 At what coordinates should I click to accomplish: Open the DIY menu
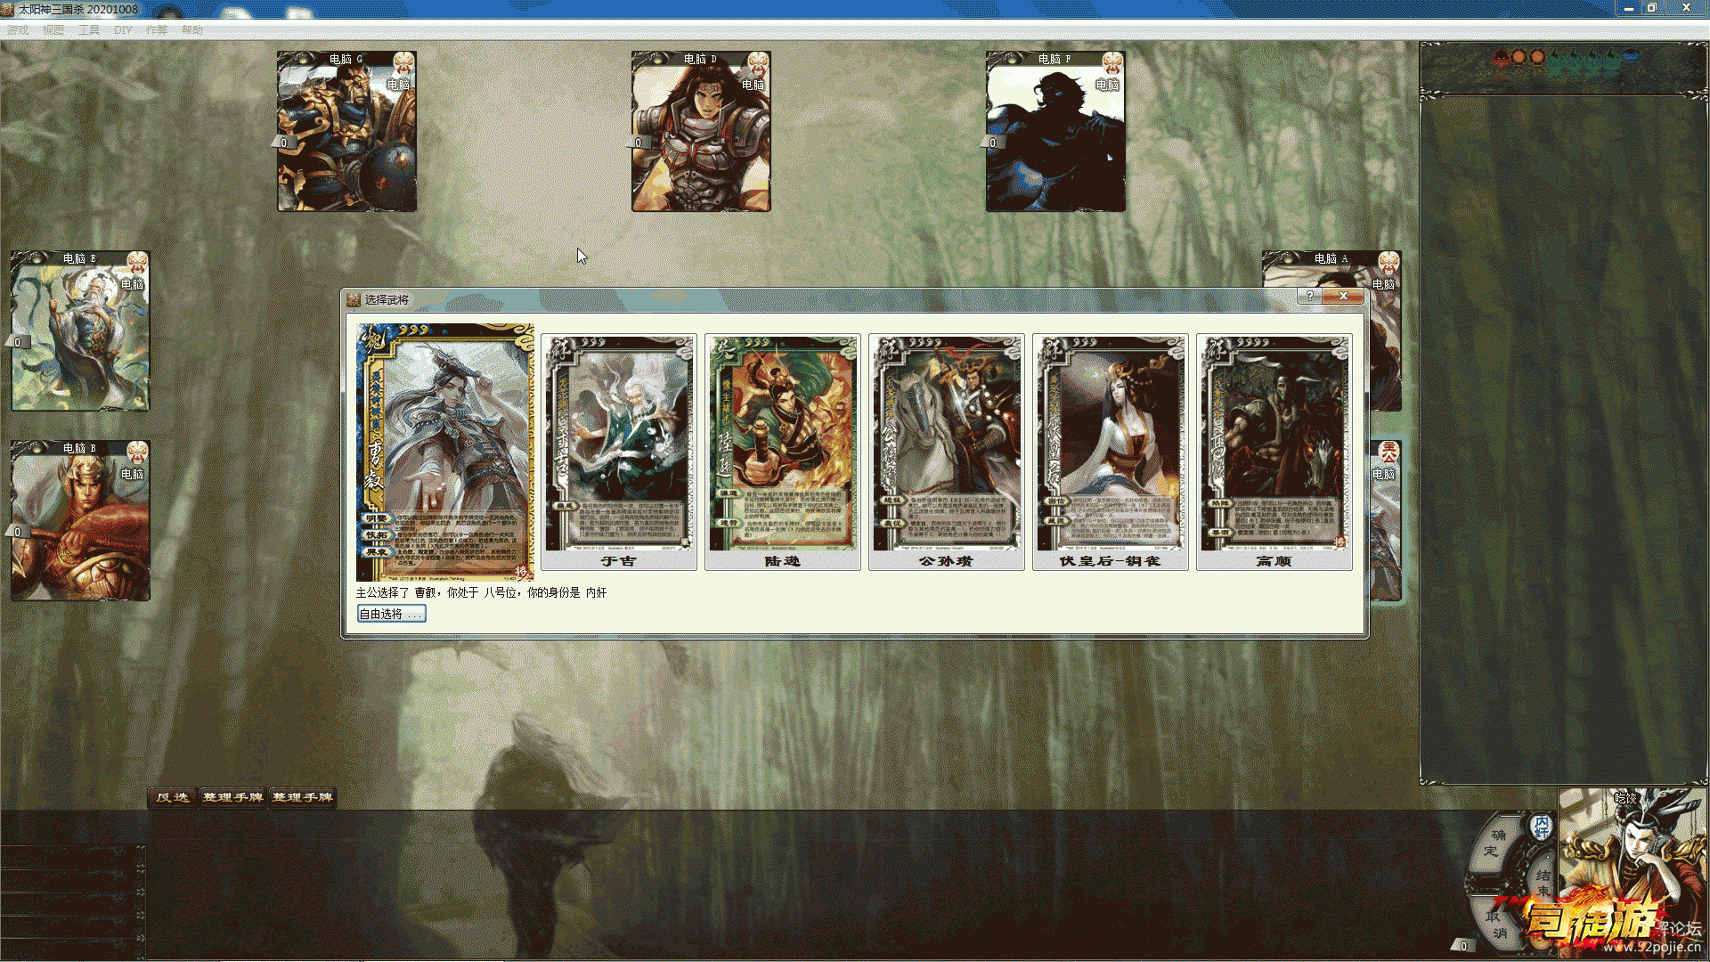click(123, 29)
